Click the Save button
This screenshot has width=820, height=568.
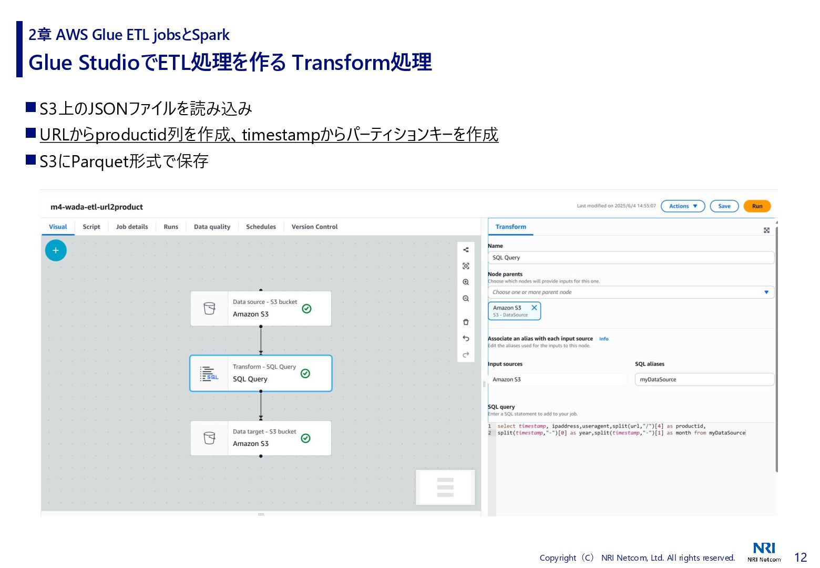(724, 206)
